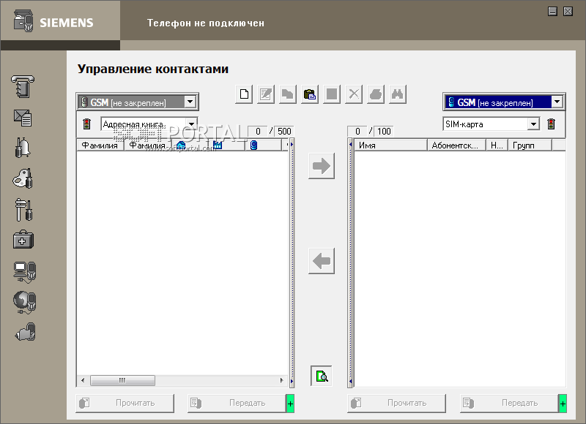
Task: Click the green plus beside right Передать
Action: 563,404
